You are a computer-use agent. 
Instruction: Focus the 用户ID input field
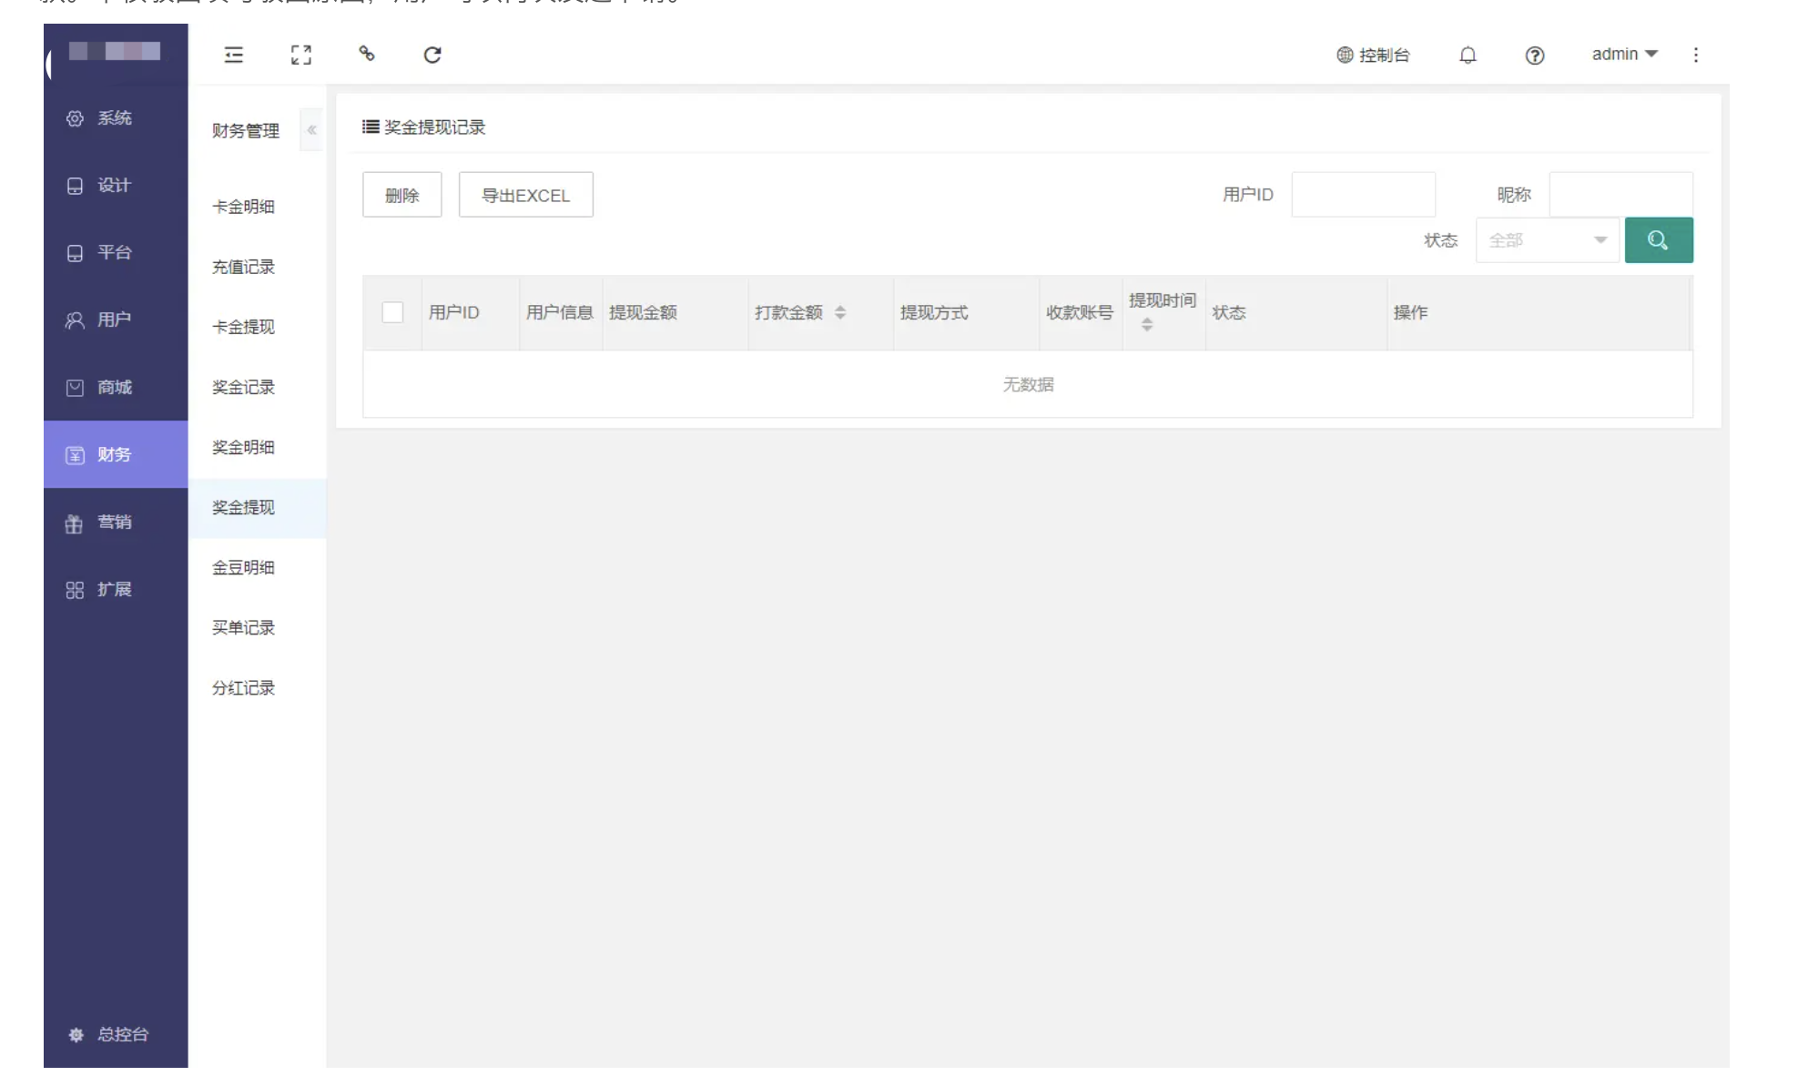[1364, 194]
